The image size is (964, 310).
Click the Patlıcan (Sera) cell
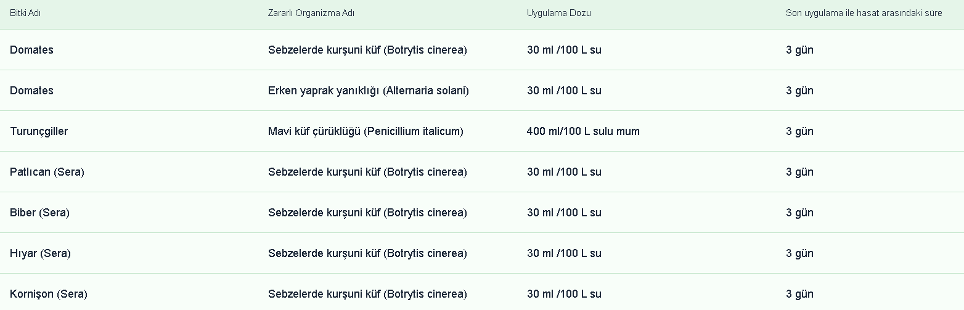(x=47, y=172)
